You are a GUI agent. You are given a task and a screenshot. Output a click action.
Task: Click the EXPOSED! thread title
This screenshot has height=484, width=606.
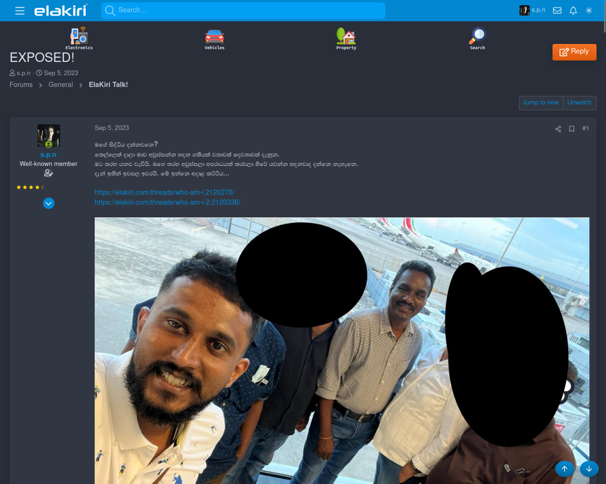(x=42, y=58)
